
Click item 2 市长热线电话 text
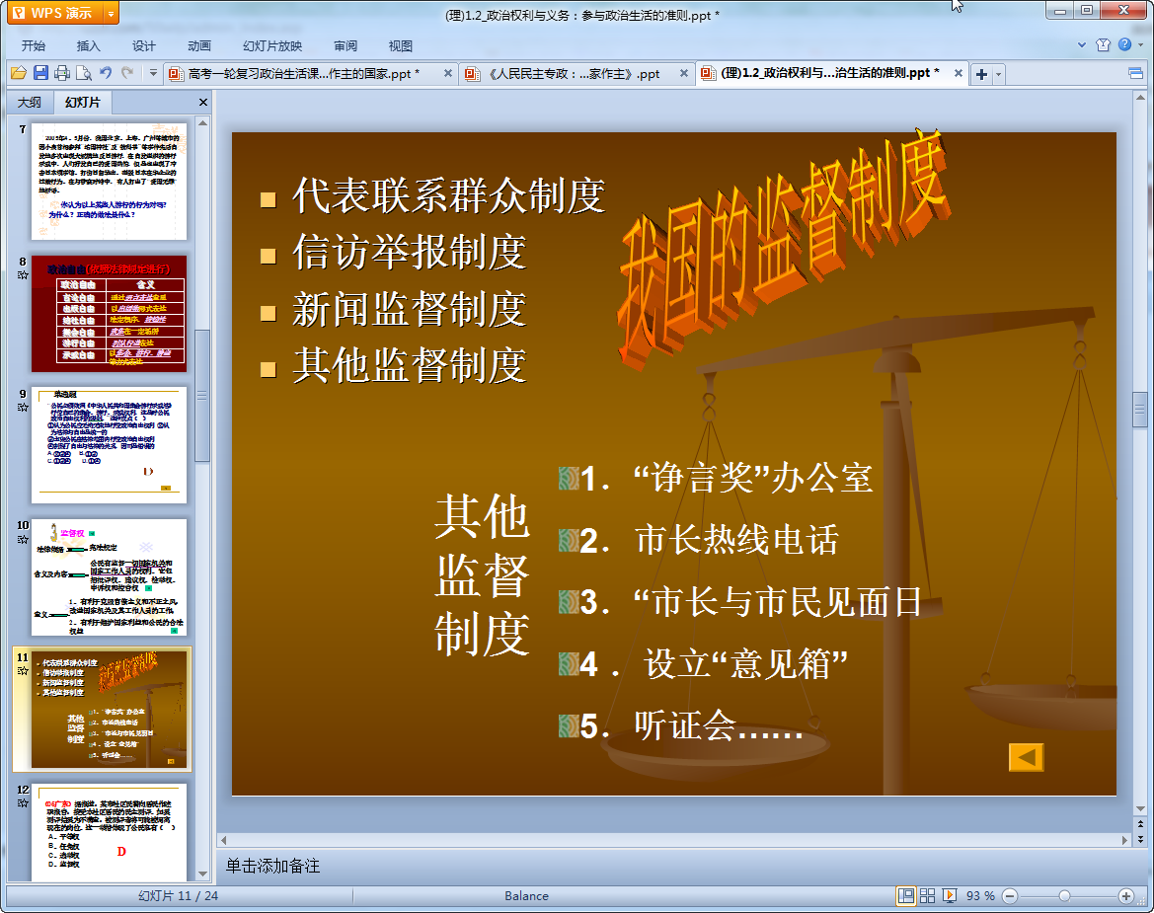(x=736, y=541)
